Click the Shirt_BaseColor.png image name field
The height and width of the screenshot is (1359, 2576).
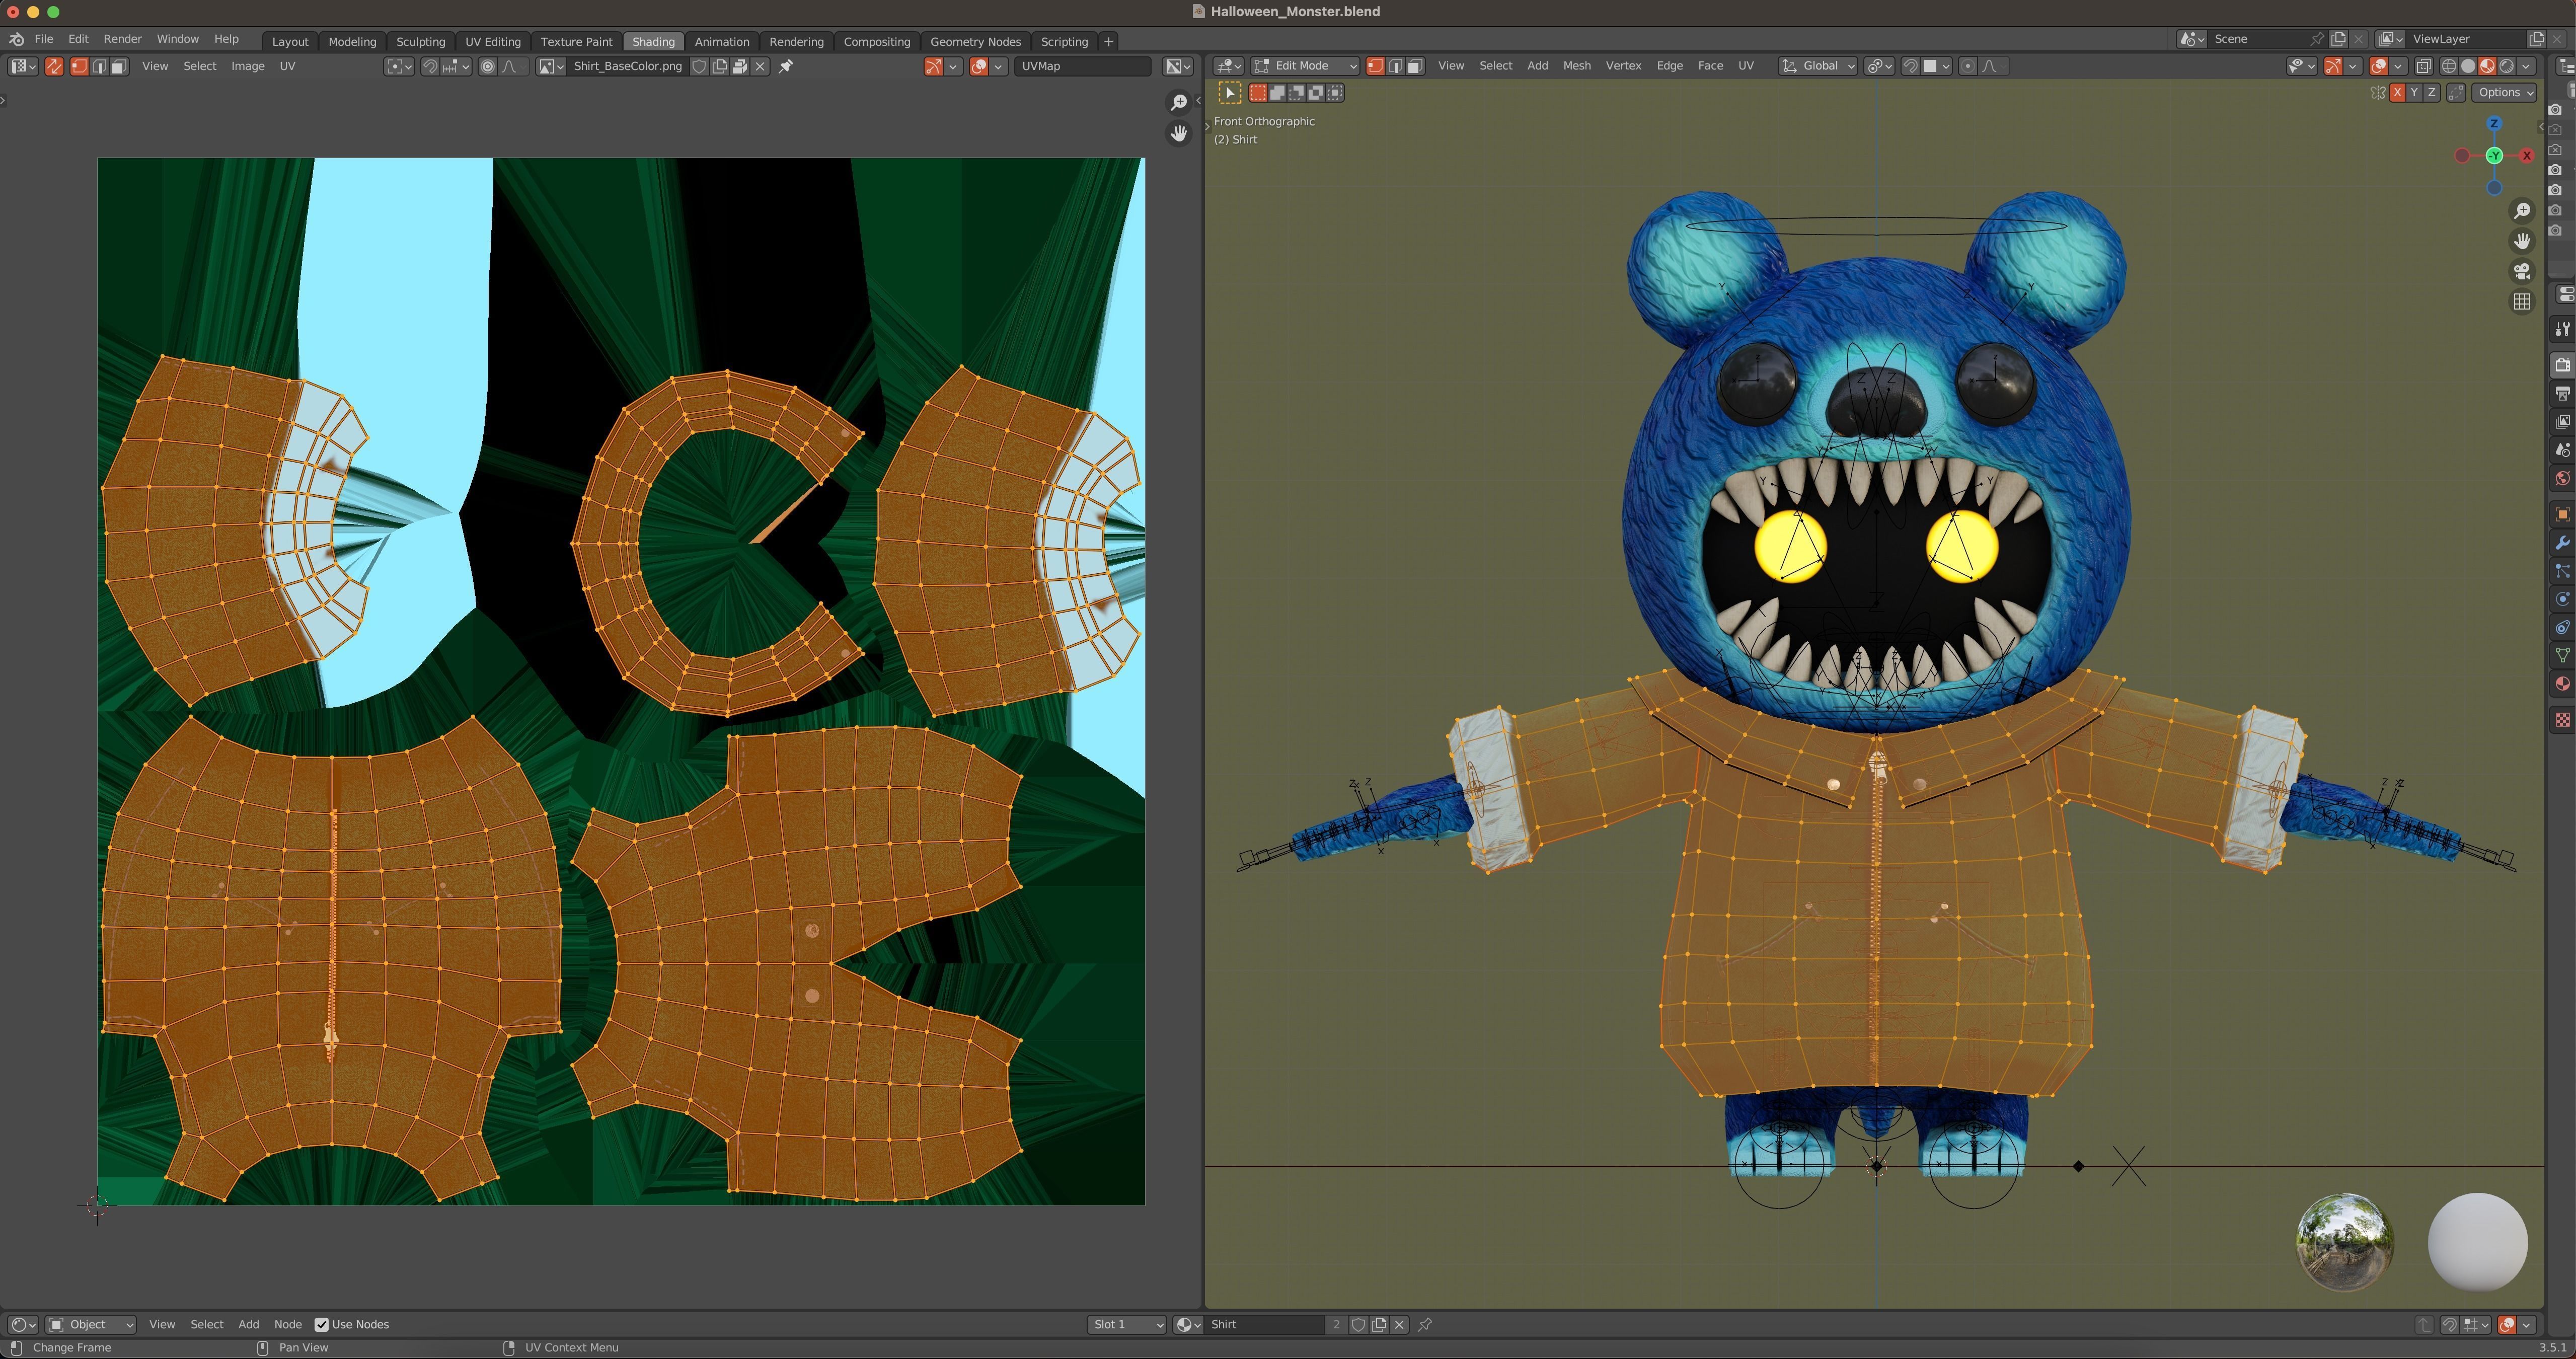[628, 66]
